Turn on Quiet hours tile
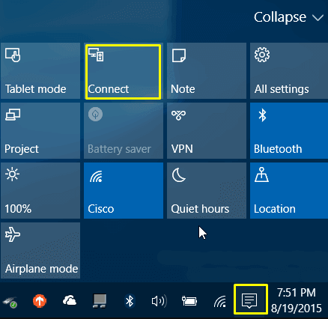The height and width of the screenshot is (319, 328). pyautogui.click(x=207, y=190)
